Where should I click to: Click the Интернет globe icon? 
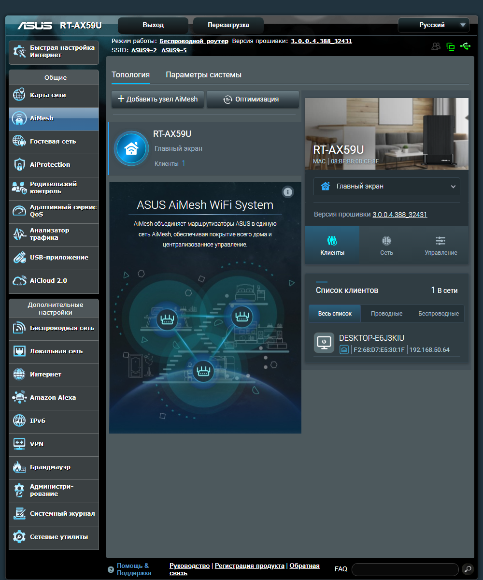(19, 374)
